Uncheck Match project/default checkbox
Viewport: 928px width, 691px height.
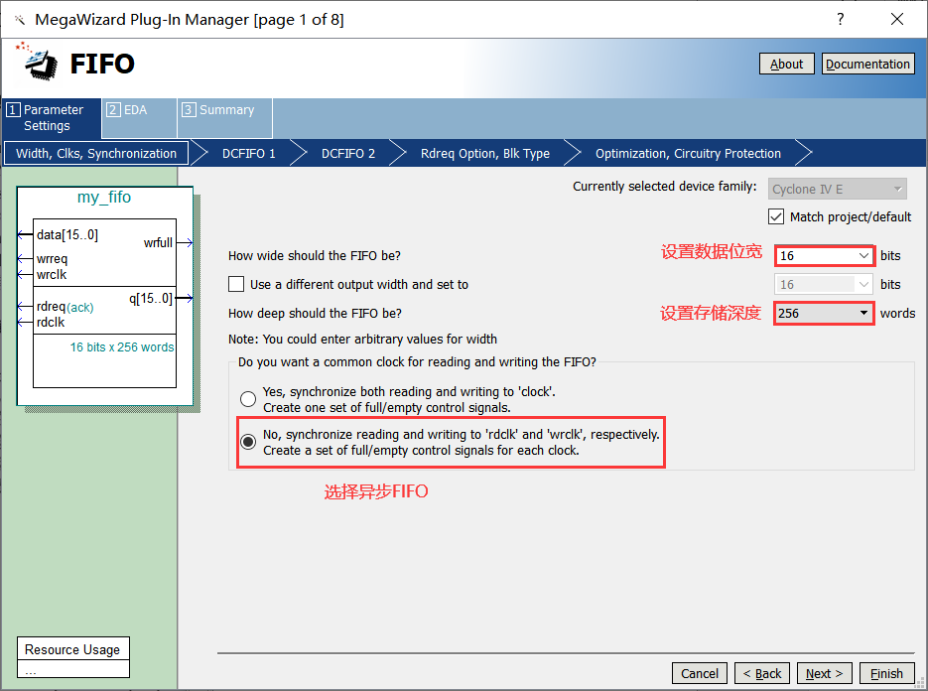pos(776,216)
